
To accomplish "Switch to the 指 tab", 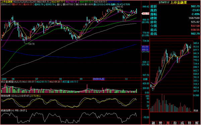I will click(x=175, y=123).
